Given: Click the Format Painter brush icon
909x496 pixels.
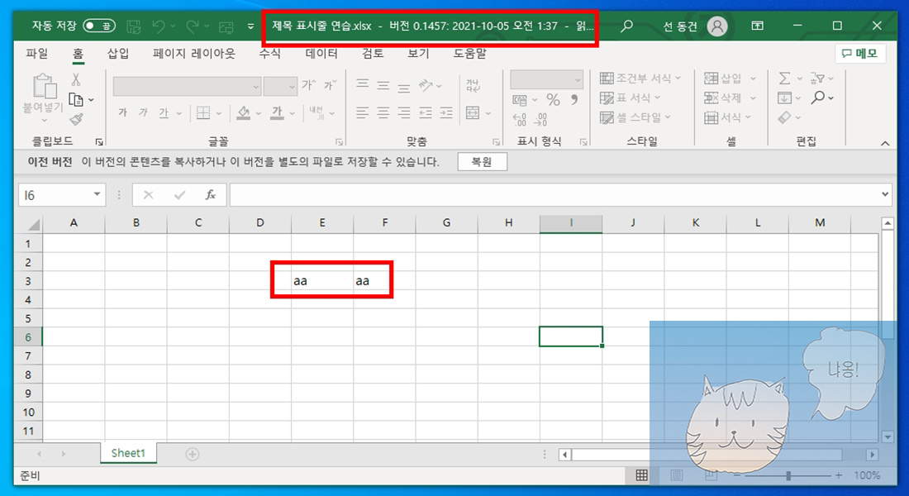Looking at the screenshot, I should click(x=76, y=119).
